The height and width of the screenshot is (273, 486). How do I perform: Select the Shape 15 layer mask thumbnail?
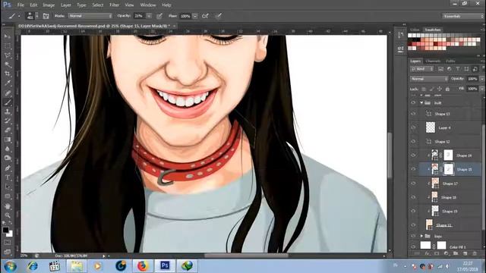[x=448, y=169]
